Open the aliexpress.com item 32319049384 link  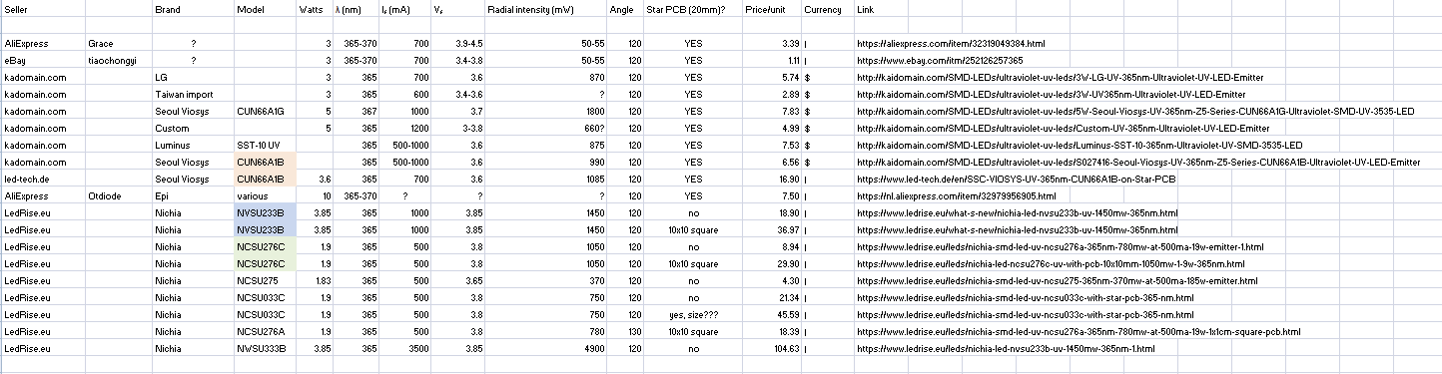point(951,44)
